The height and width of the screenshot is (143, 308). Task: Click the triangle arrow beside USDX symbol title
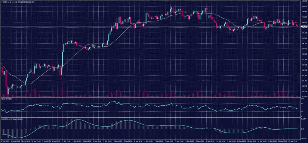2,2
